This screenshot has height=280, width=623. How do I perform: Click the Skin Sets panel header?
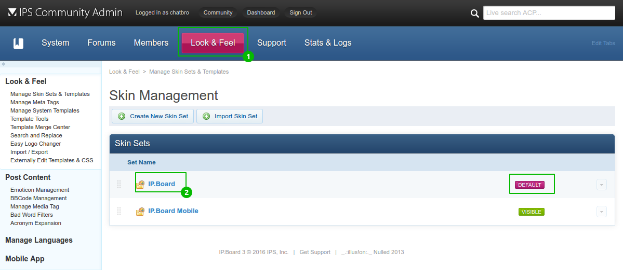click(x=362, y=144)
